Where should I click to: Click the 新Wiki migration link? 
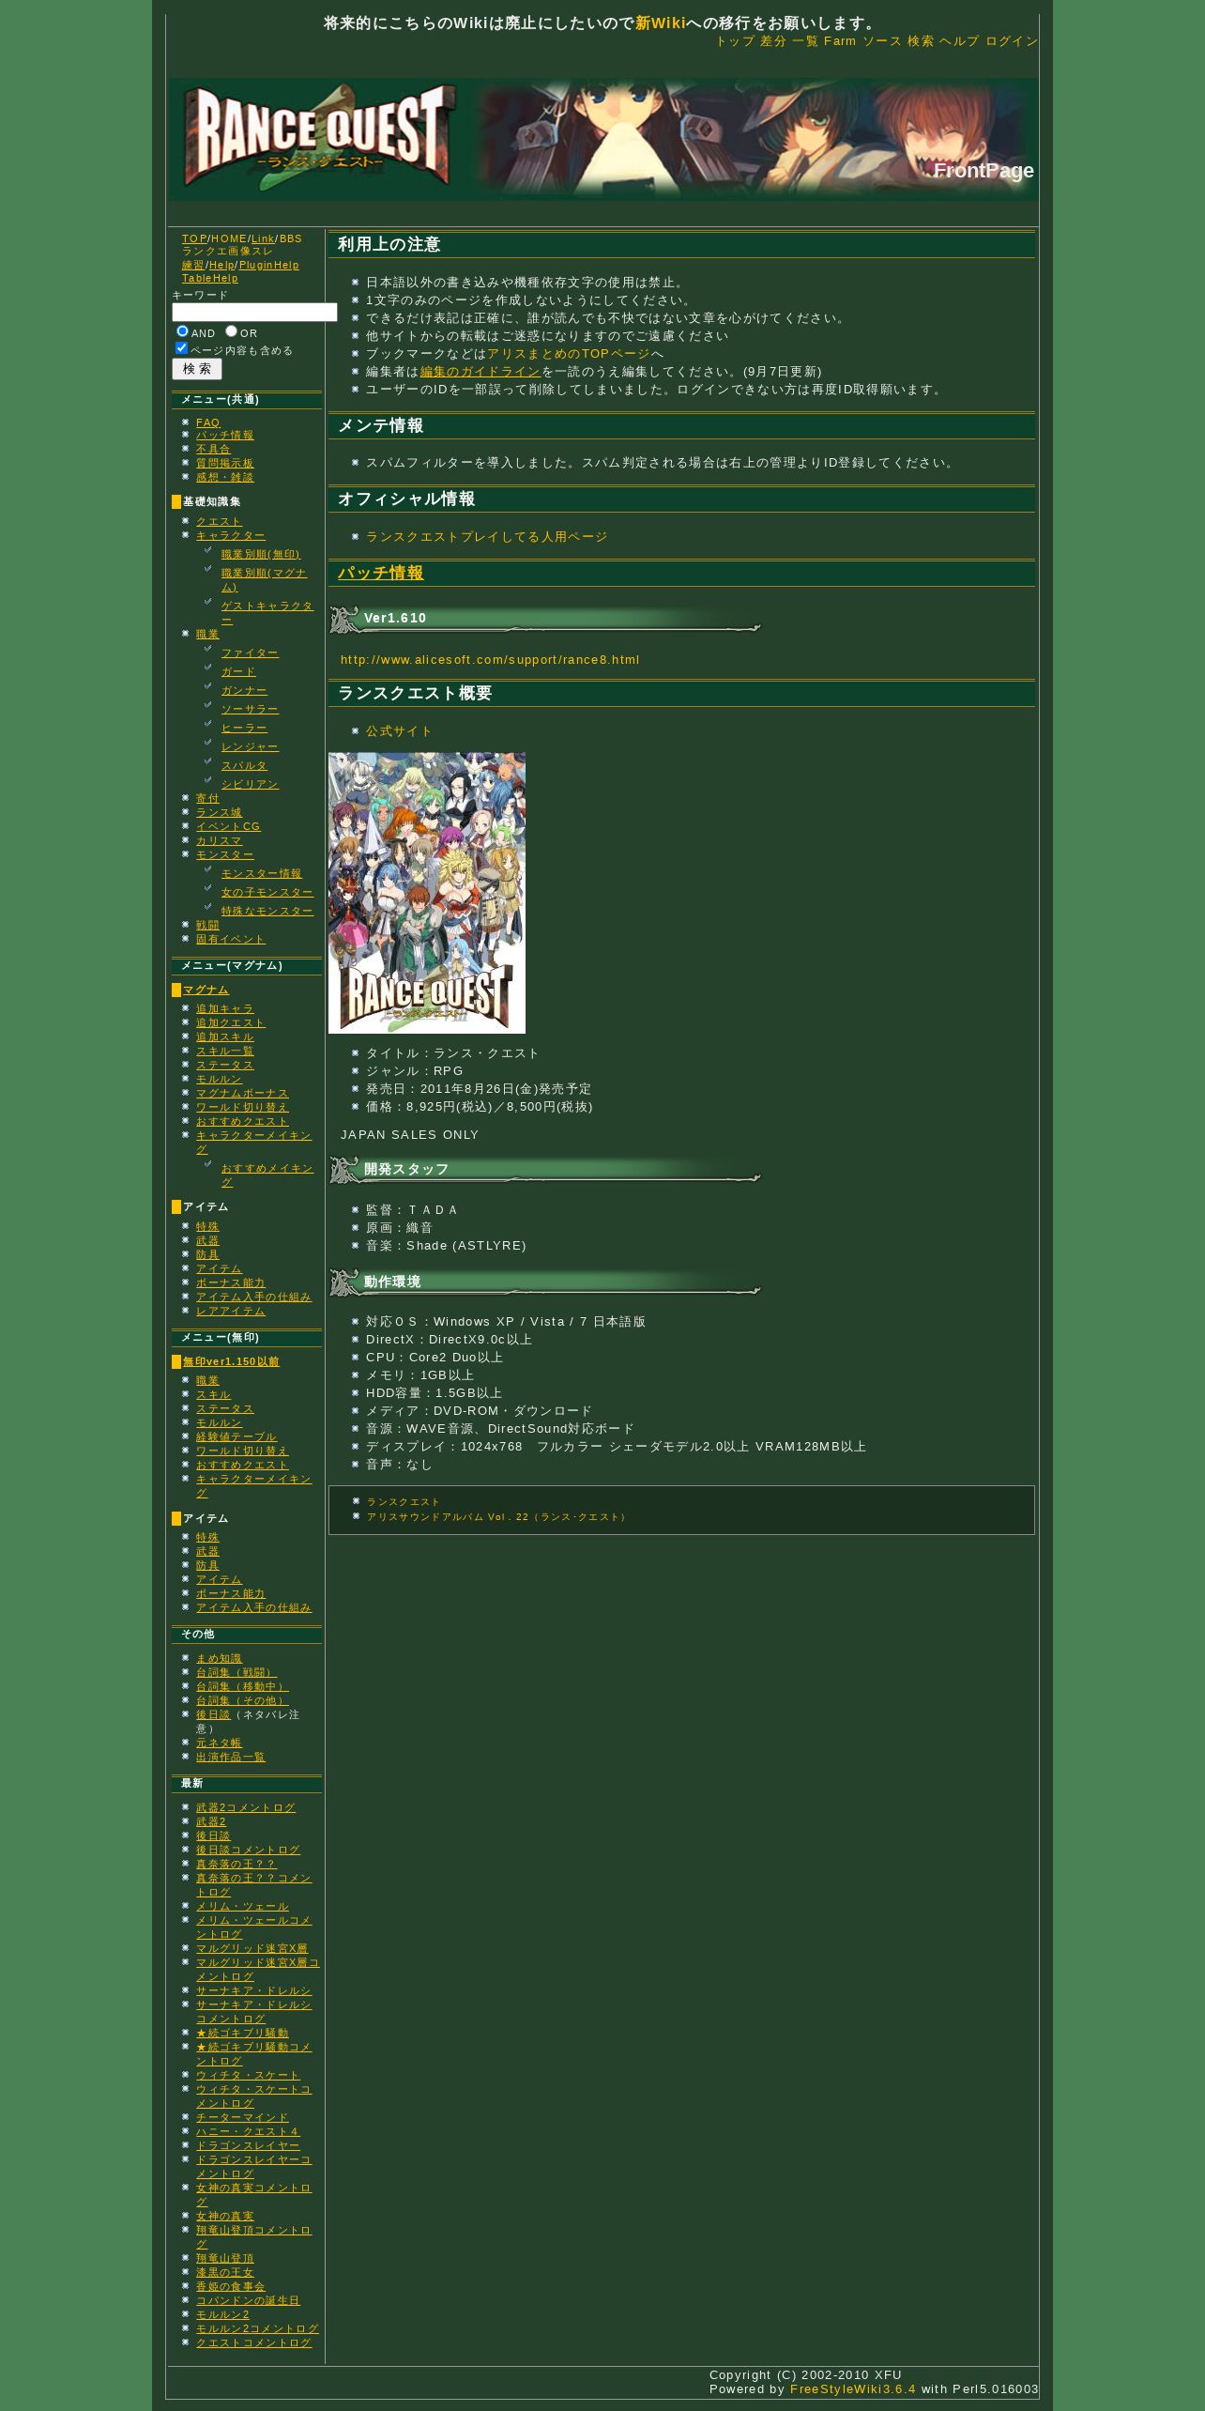coord(661,23)
